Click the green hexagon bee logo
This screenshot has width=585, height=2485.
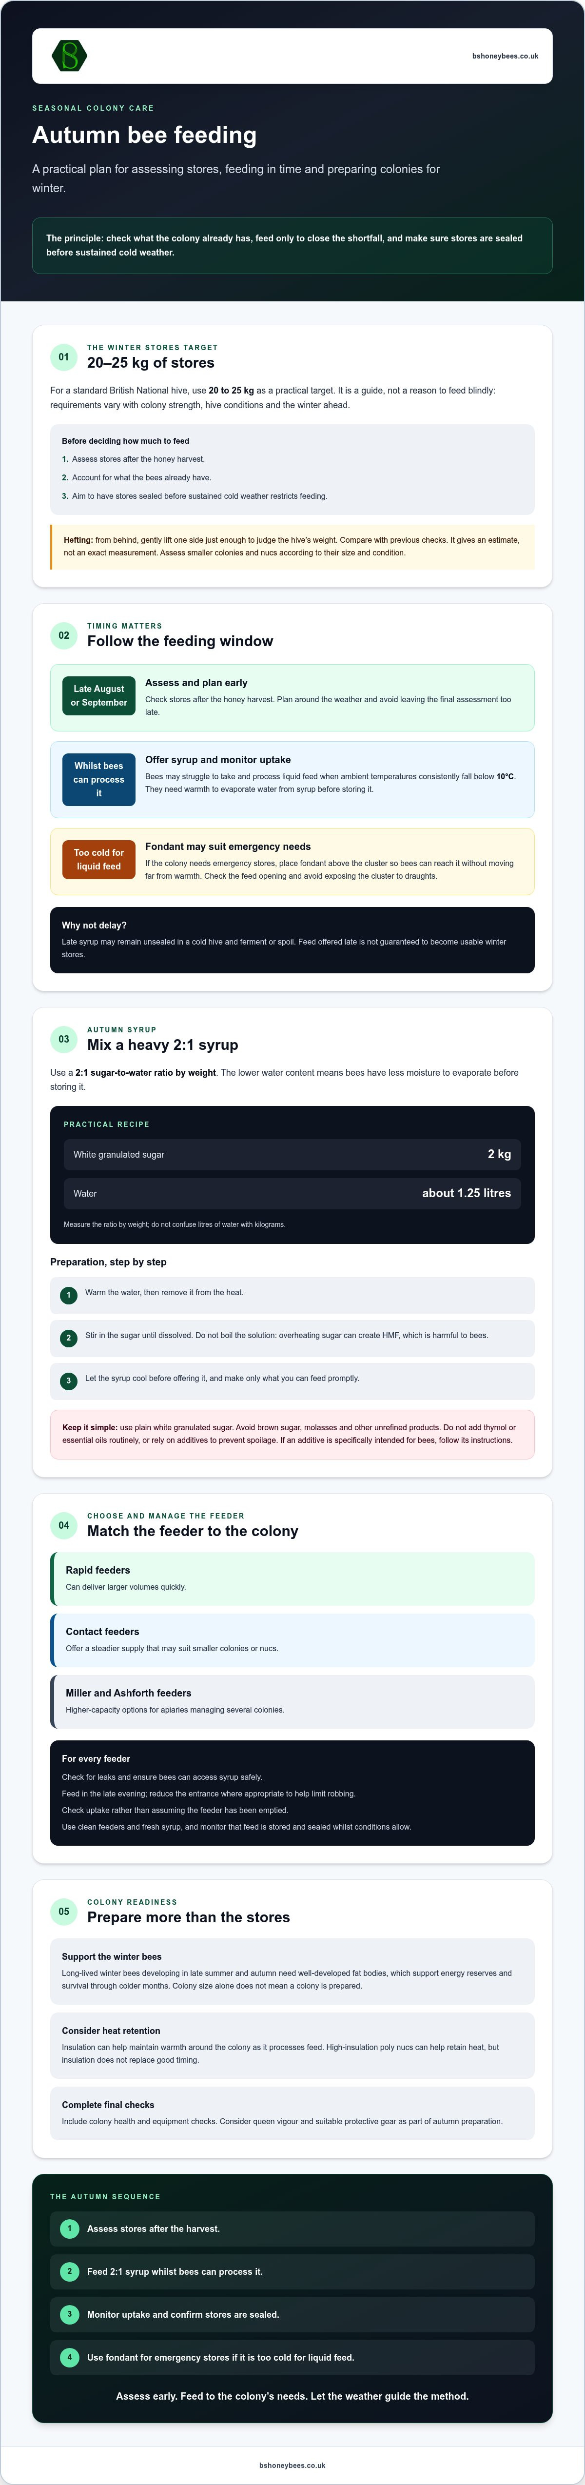(x=69, y=56)
